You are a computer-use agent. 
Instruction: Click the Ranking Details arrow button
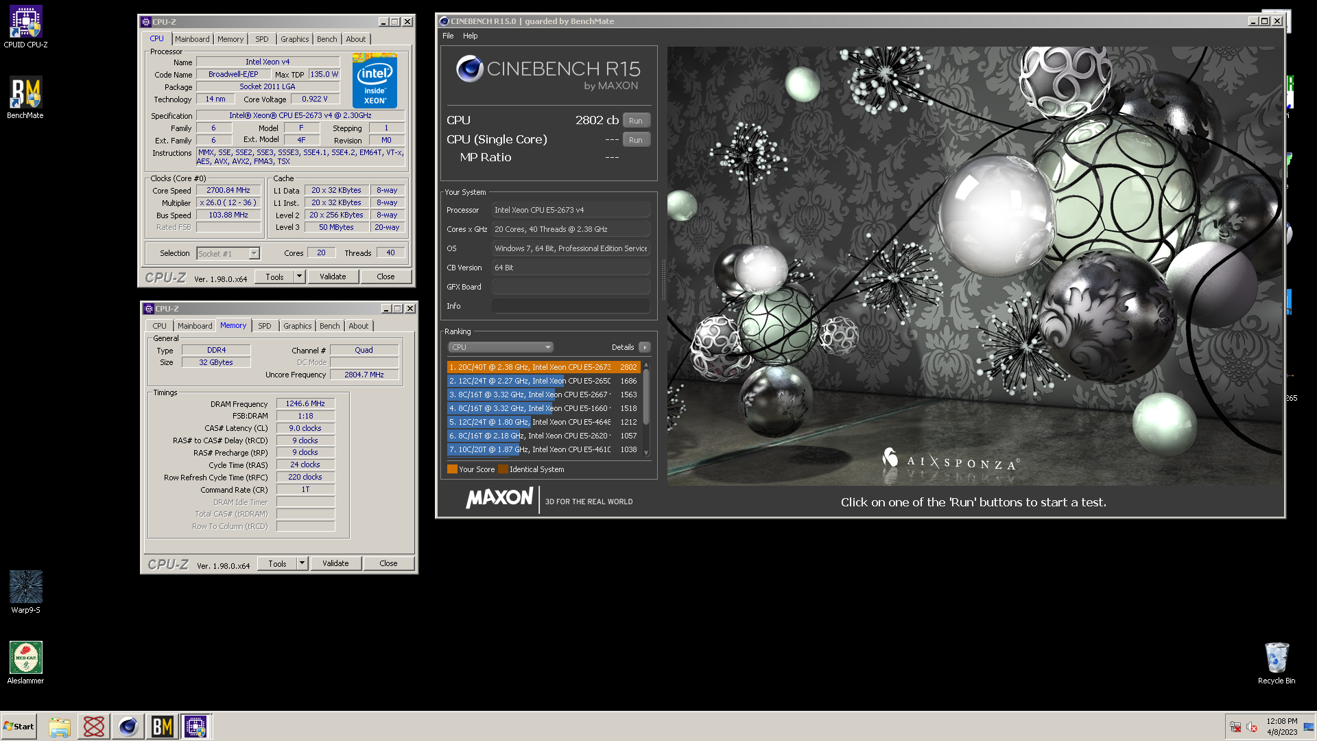pyautogui.click(x=645, y=347)
